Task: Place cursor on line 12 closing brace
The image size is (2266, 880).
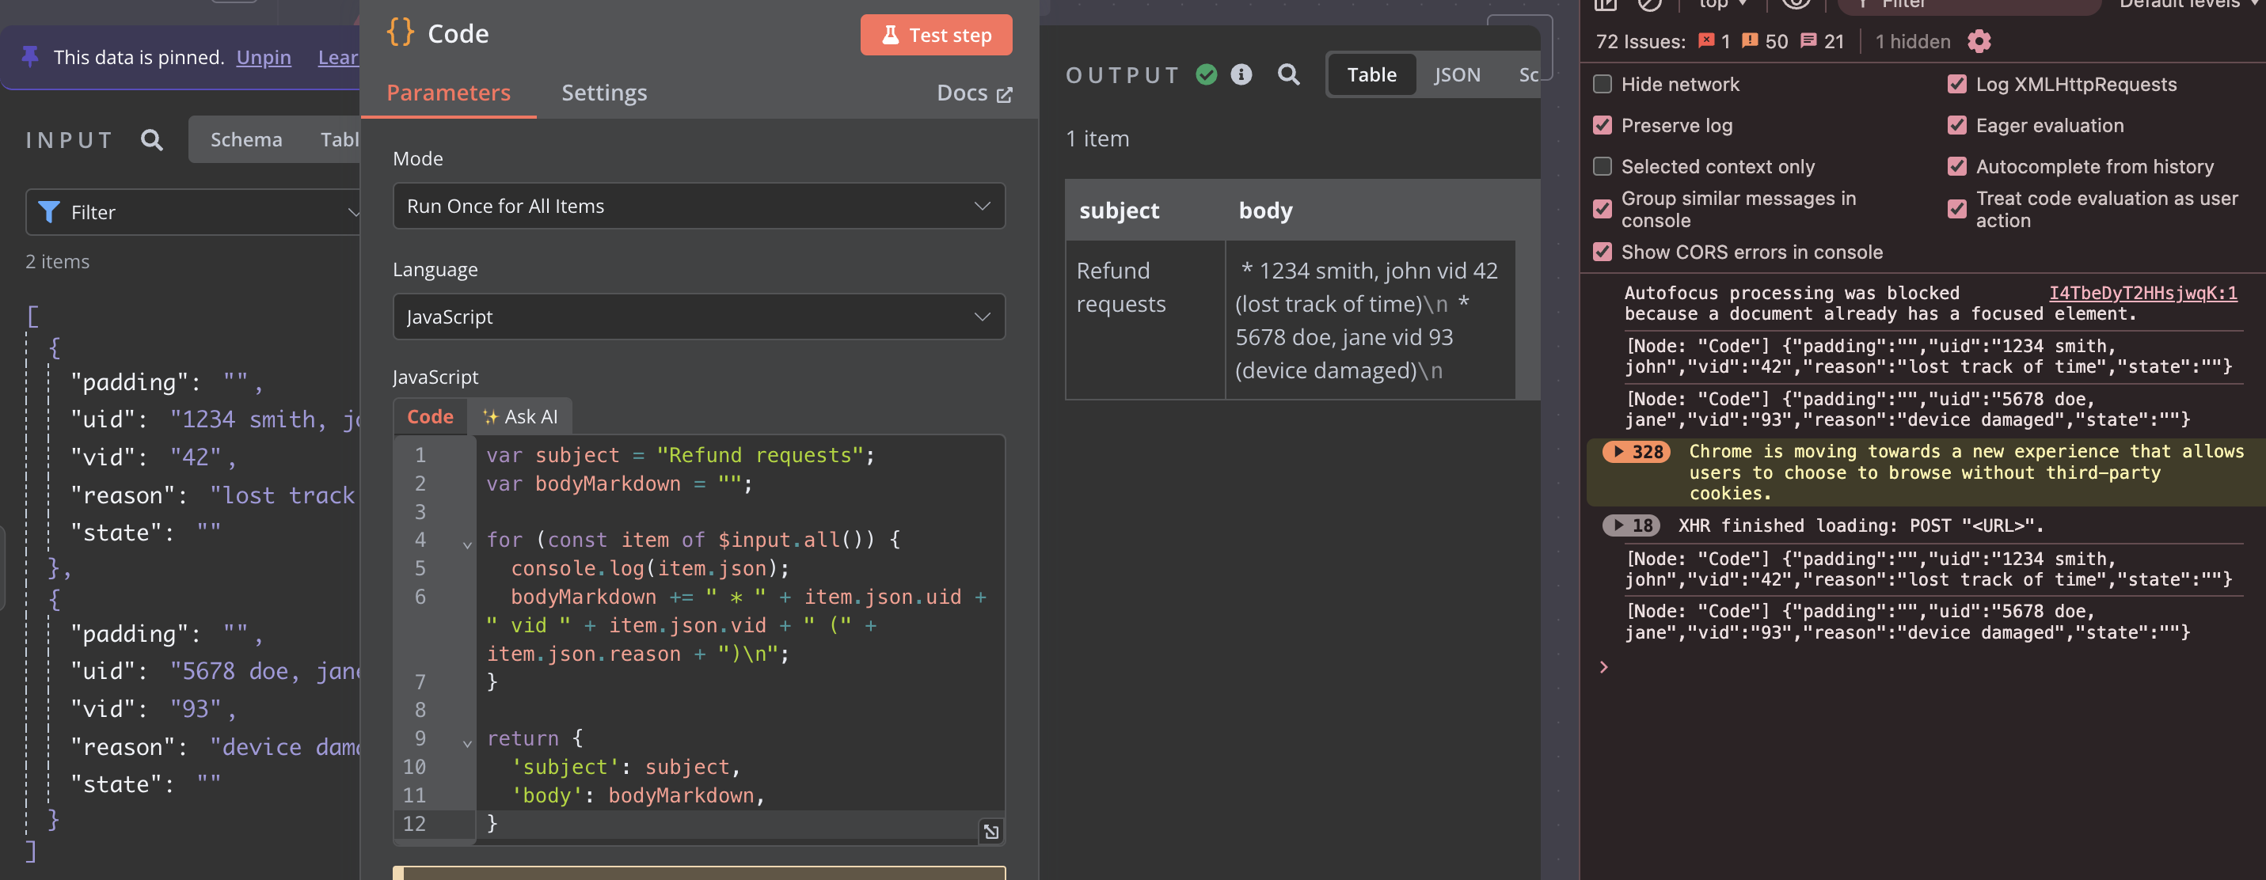Action: click(492, 823)
